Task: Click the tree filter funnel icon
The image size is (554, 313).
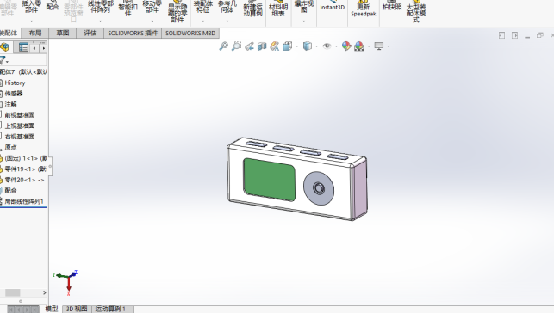Action: point(3,60)
